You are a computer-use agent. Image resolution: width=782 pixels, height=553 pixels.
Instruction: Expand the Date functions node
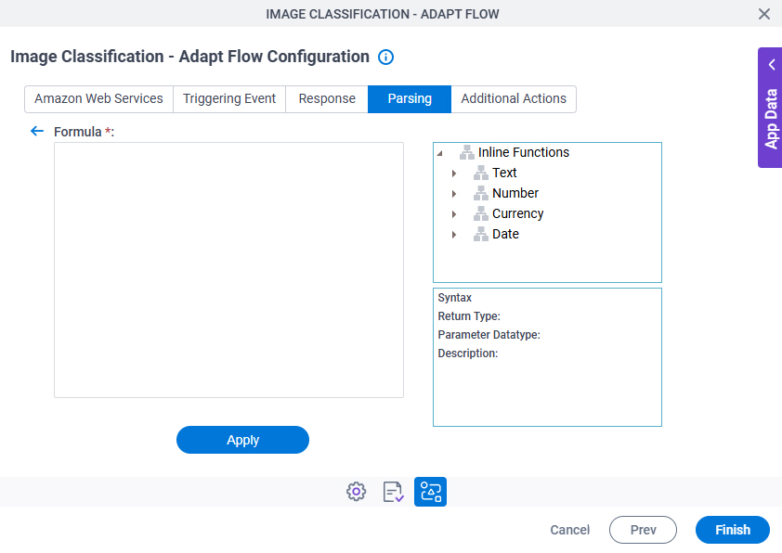pyautogui.click(x=454, y=235)
